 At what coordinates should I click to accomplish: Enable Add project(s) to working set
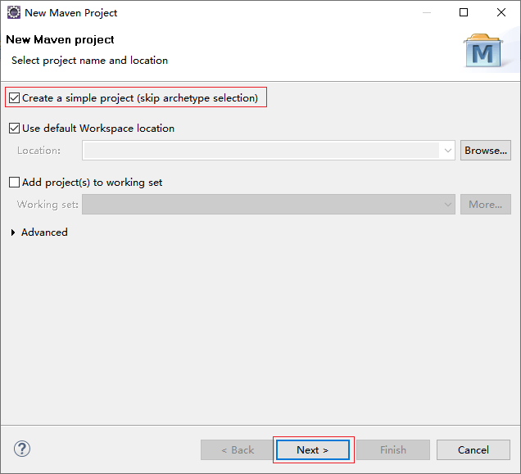(x=14, y=183)
